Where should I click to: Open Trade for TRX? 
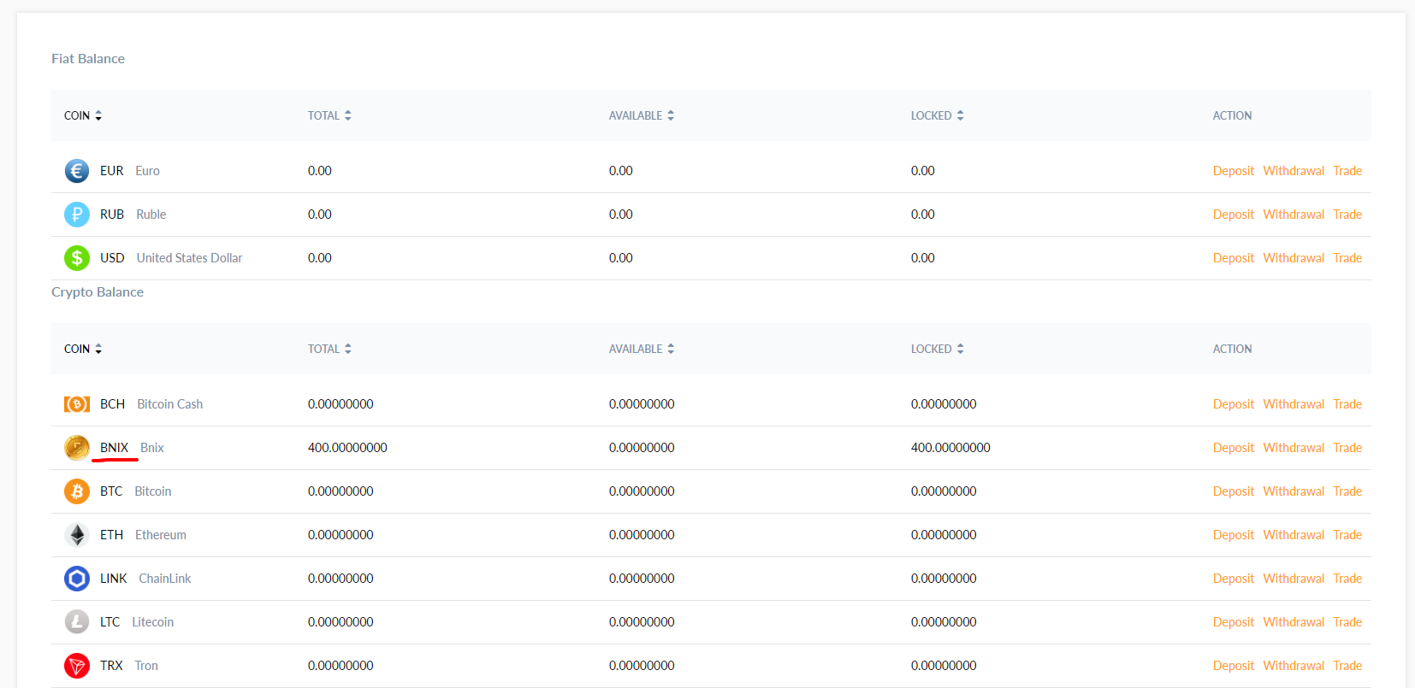click(x=1347, y=666)
